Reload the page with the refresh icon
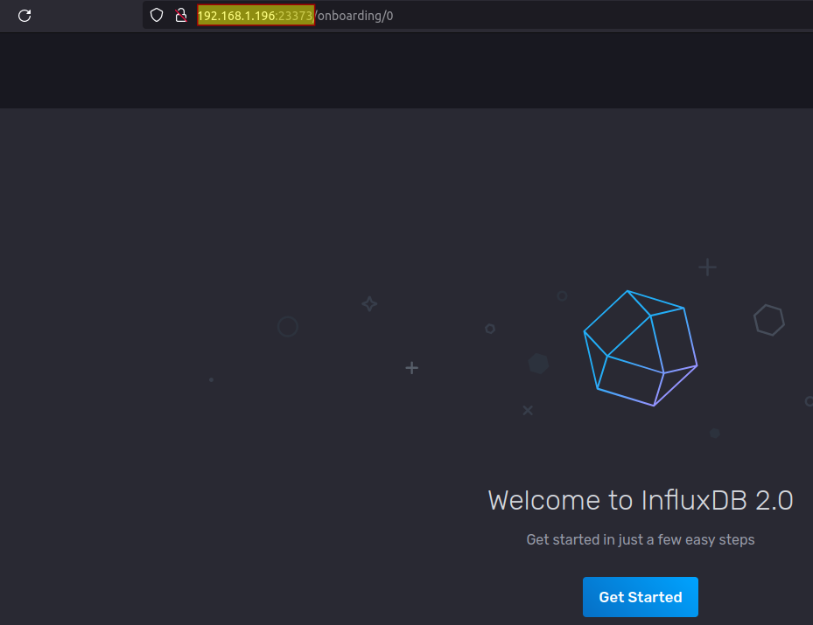 (25, 16)
